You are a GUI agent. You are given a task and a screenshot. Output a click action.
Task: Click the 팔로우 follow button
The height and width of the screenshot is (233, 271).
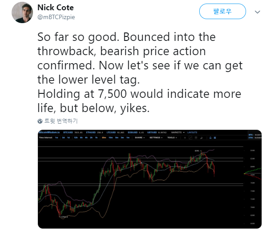click(x=222, y=12)
